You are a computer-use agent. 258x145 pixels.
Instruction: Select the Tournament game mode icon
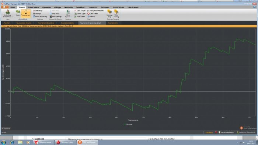coord(26,13)
